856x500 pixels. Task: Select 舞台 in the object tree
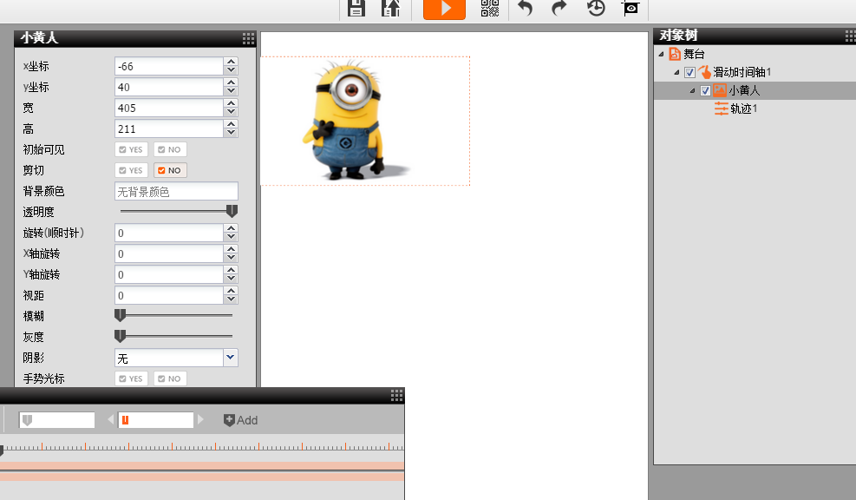click(694, 54)
